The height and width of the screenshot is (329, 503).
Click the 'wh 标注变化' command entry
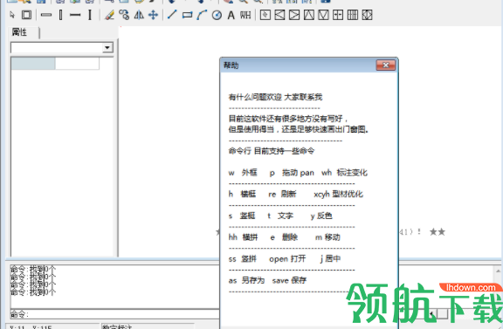pyautogui.click(x=345, y=173)
